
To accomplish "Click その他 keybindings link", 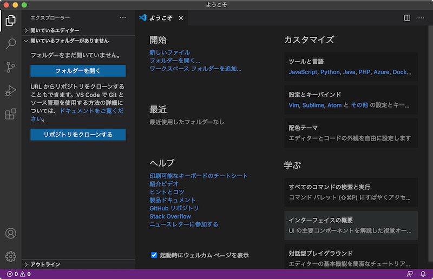I will tap(359, 105).
